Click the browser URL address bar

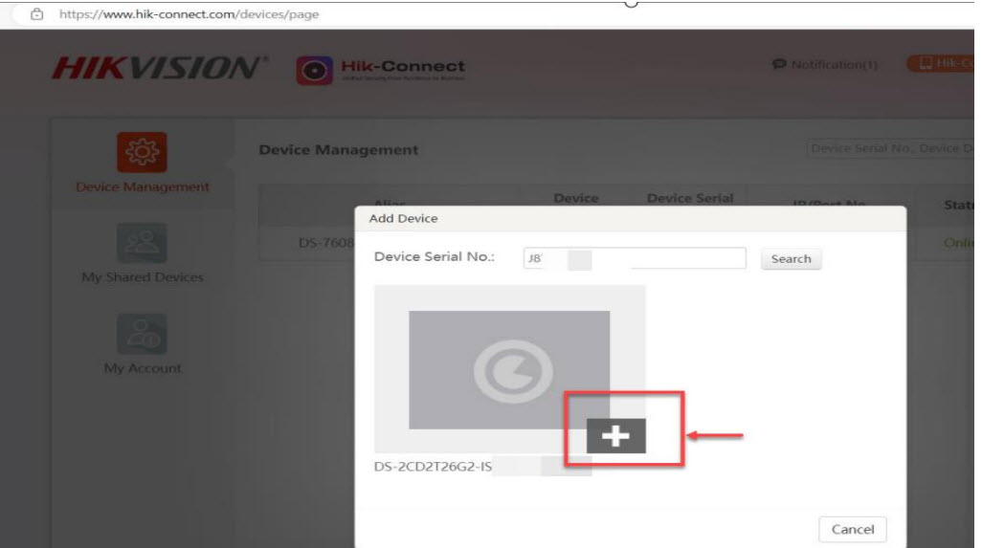(287, 14)
